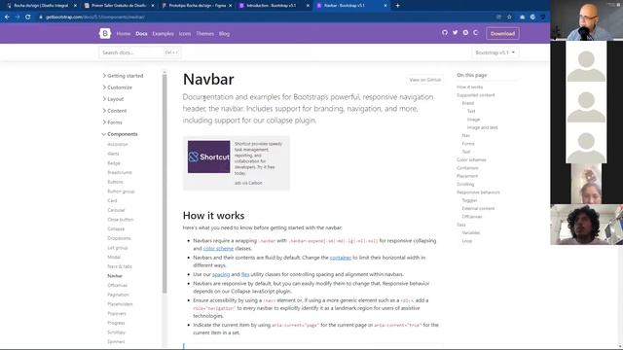This screenshot has width=623, height=350.
Task: Open Close button in sidebar
Action: (x=121, y=220)
